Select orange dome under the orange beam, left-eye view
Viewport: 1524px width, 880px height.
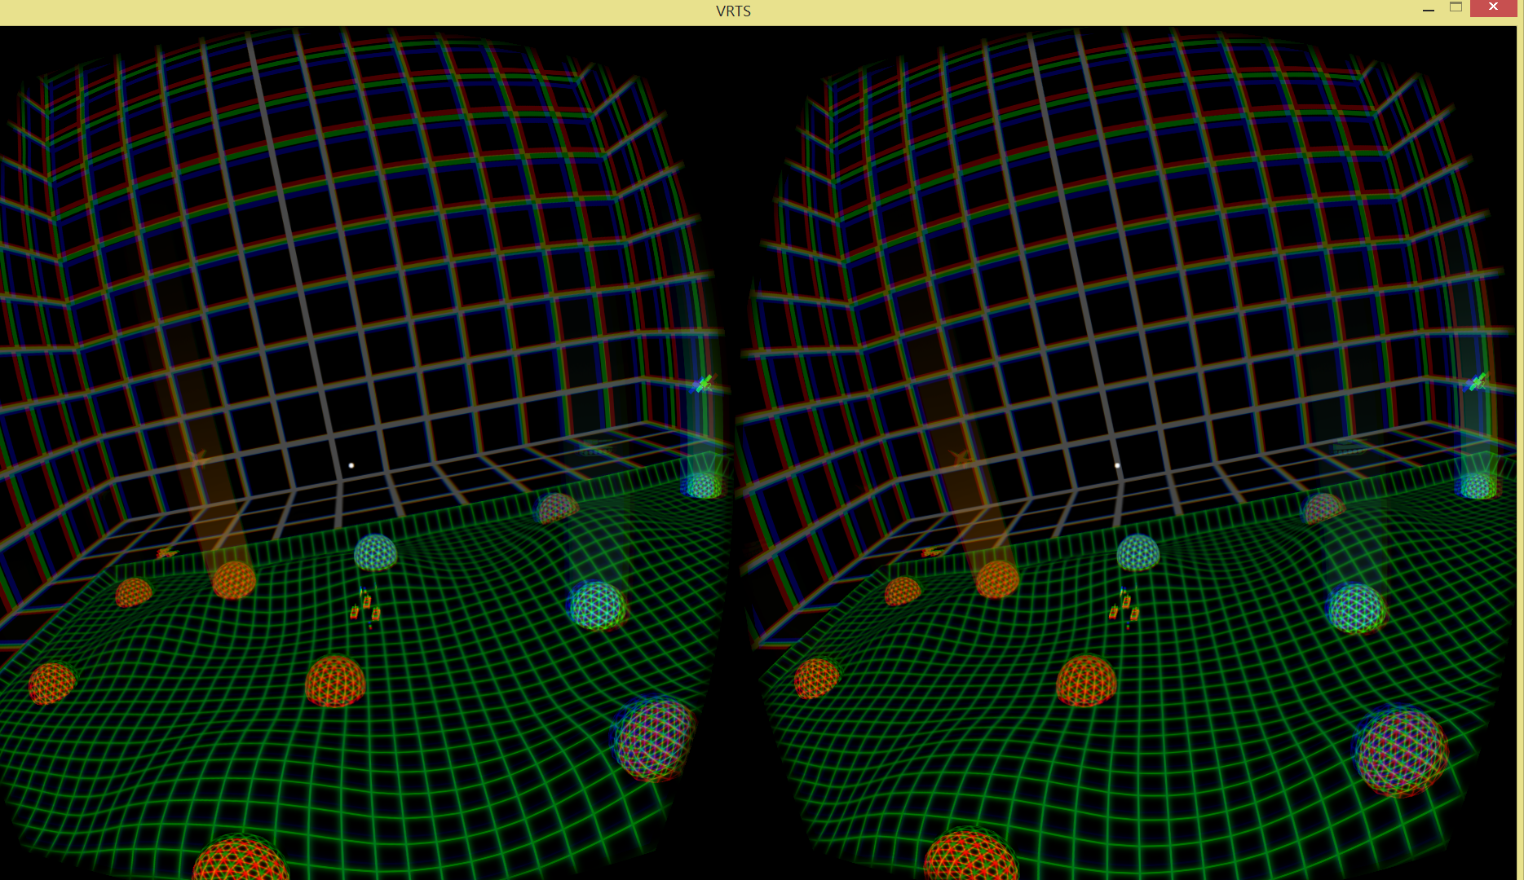pyautogui.click(x=234, y=579)
